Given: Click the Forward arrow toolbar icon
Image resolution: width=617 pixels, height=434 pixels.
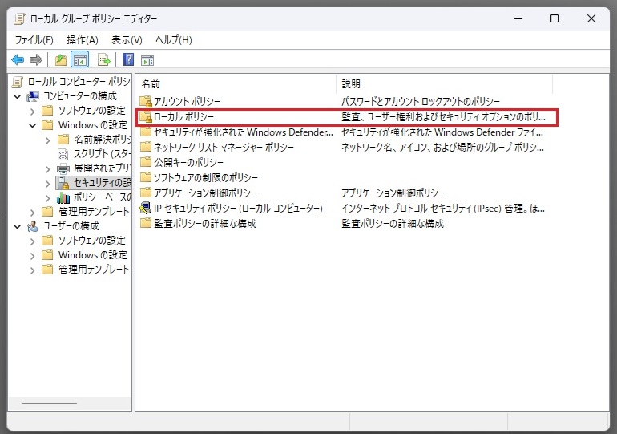Looking at the screenshot, I should pos(35,59).
